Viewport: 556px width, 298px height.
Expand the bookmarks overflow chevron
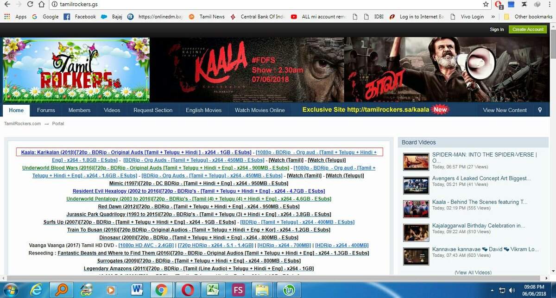click(493, 16)
